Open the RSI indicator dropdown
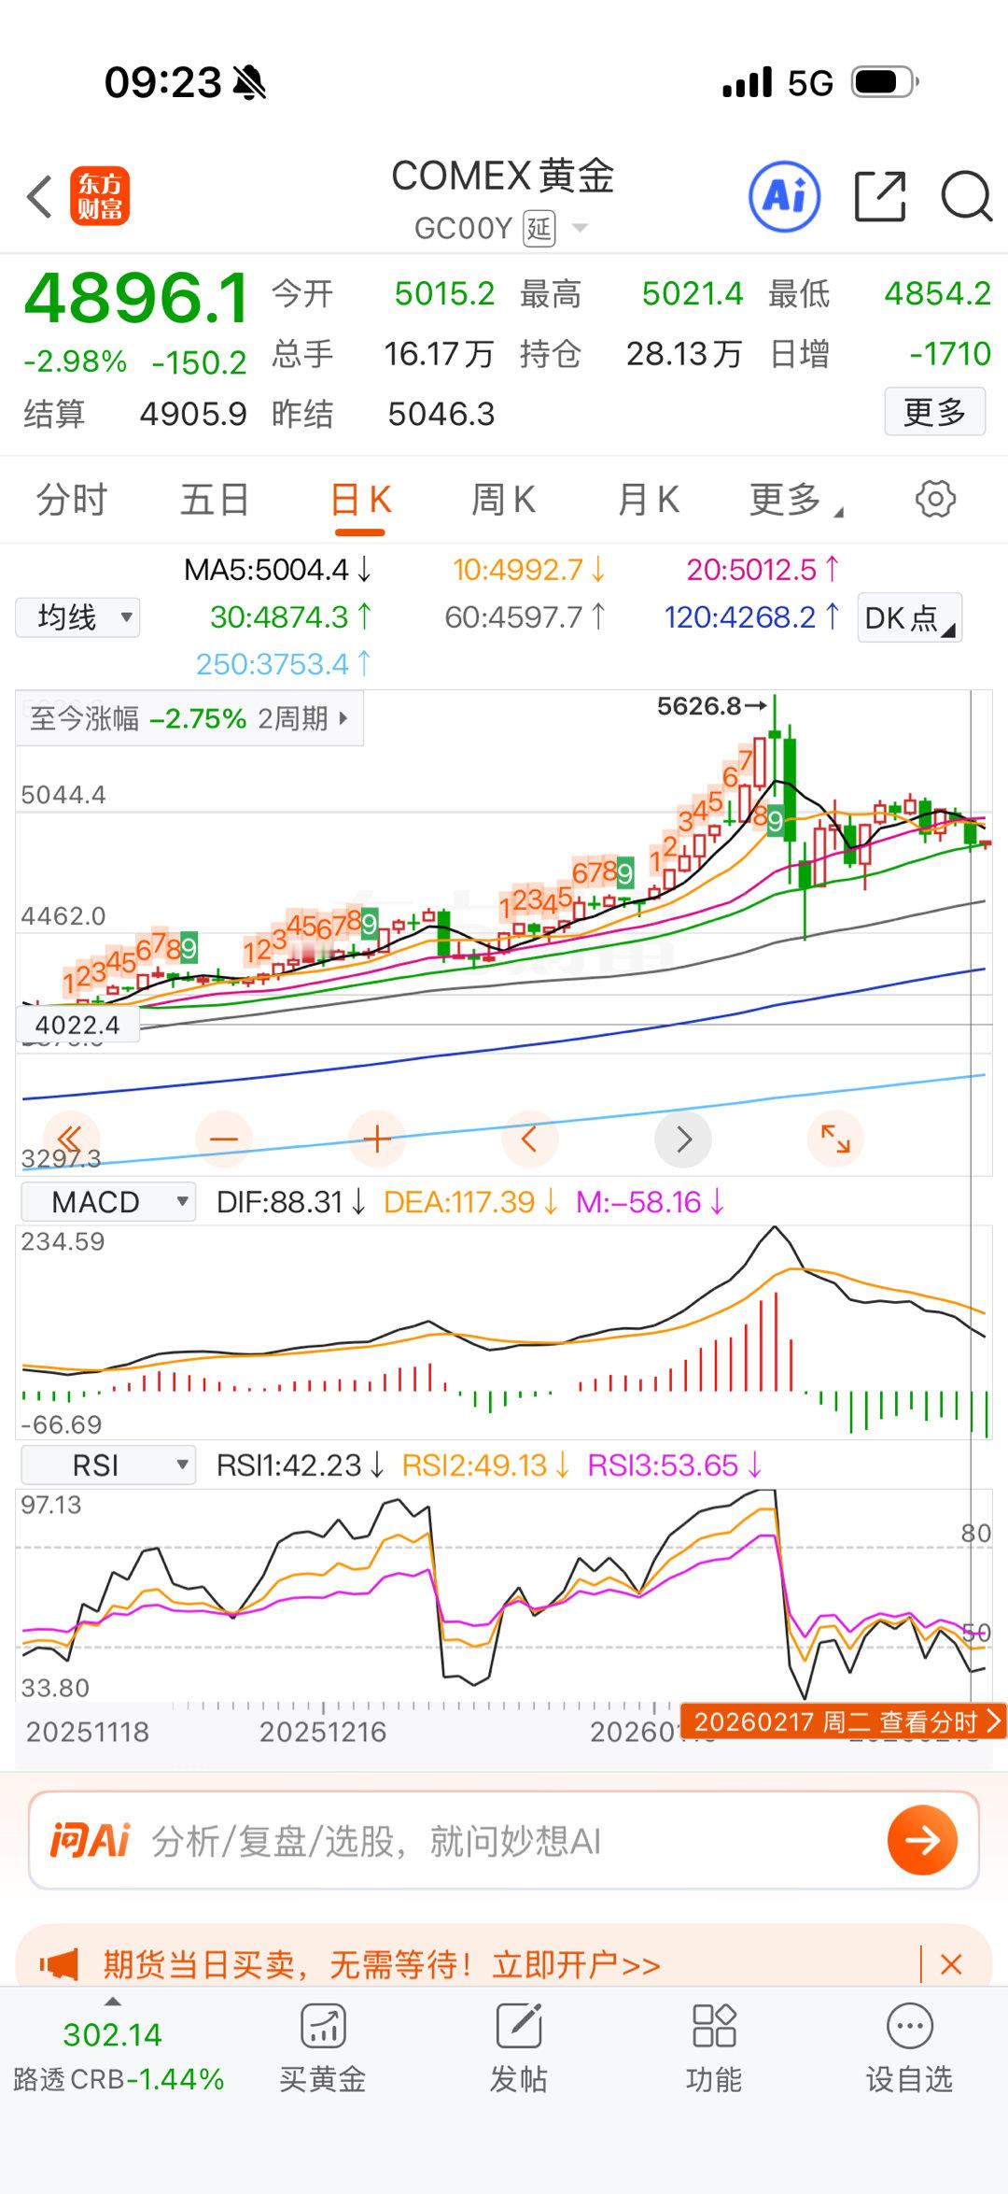 coord(108,1465)
